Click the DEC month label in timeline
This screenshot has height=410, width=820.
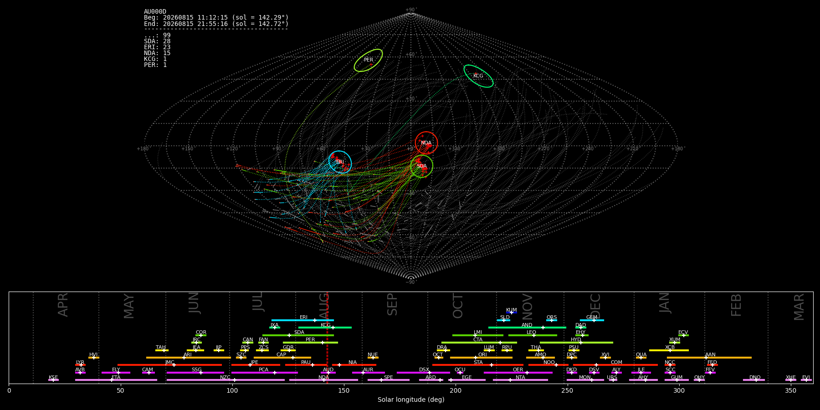coord(595,306)
